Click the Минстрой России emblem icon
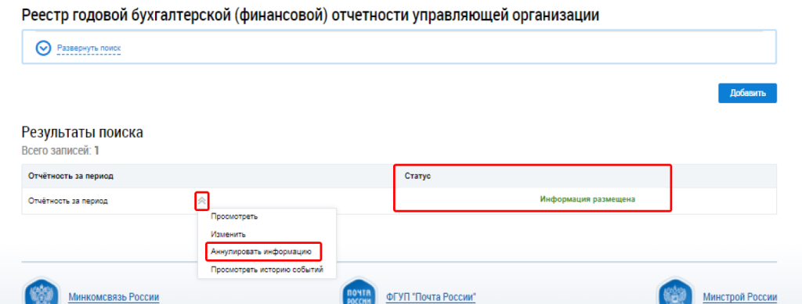Image resolution: width=802 pixels, height=304 pixels. [675, 291]
